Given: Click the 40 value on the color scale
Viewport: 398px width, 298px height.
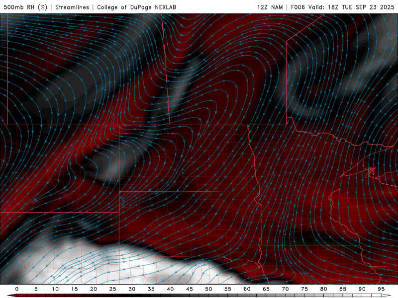Looking at the screenshot, I should pyautogui.click(x=170, y=289).
